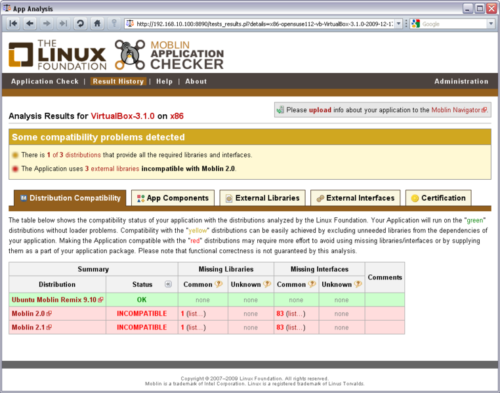Collapse the Status column with arrow icon
This screenshot has width=500, height=393.
pyautogui.click(x=169, y=284)
